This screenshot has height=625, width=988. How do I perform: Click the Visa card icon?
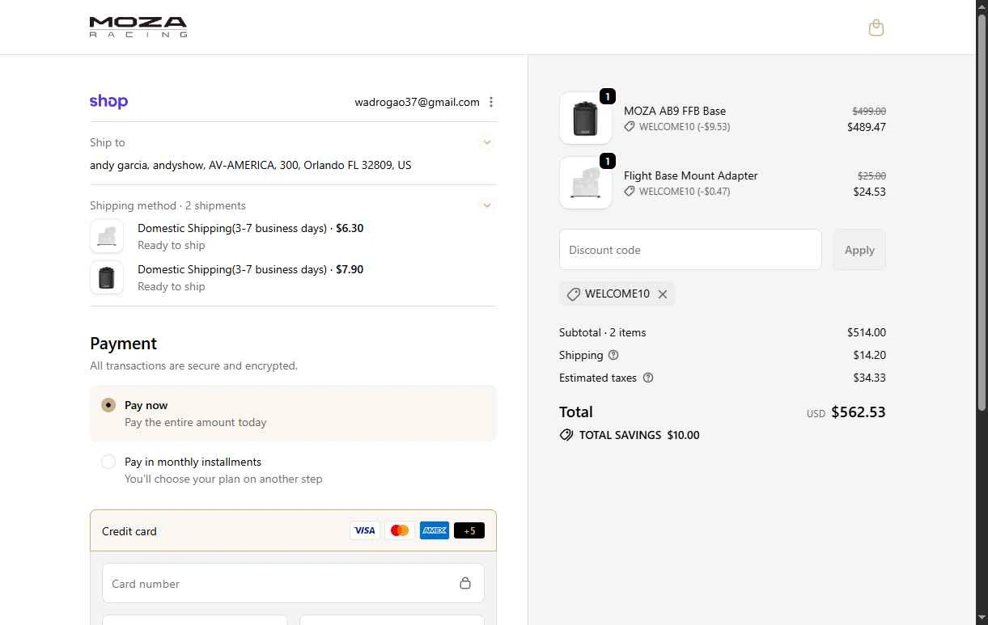pos(365,530)
